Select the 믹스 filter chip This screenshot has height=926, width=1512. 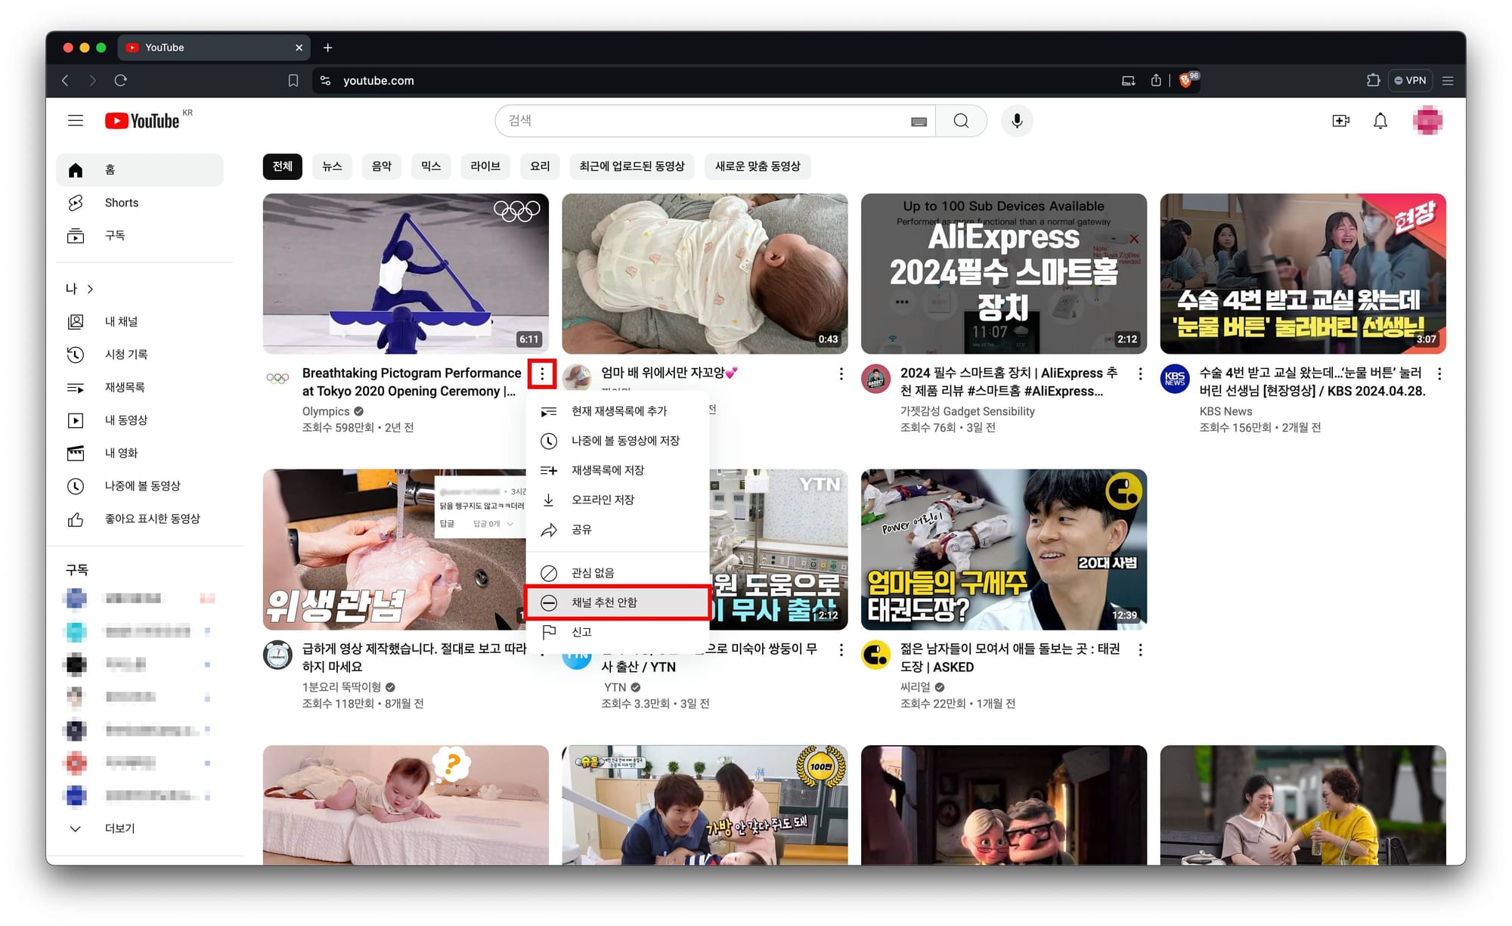[431, 166]
